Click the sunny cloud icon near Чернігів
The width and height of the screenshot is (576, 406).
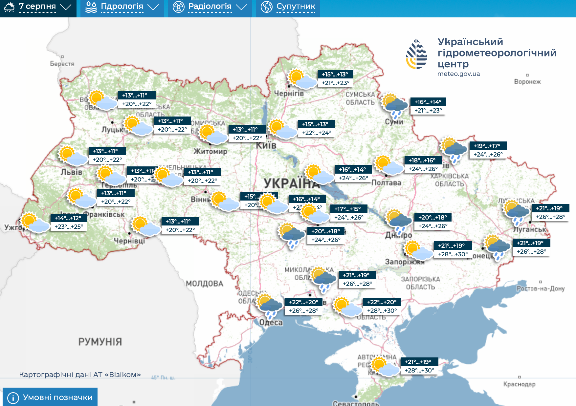pos(302,79)
